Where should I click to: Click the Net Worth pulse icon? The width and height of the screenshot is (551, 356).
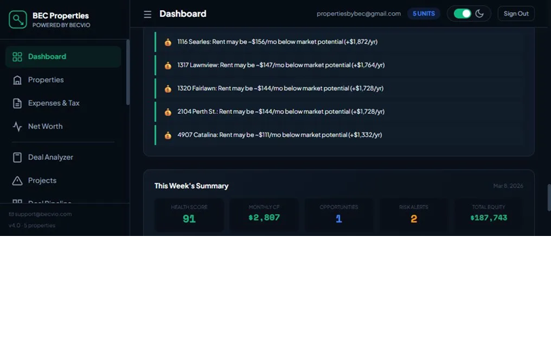click(x=17, y=126)
